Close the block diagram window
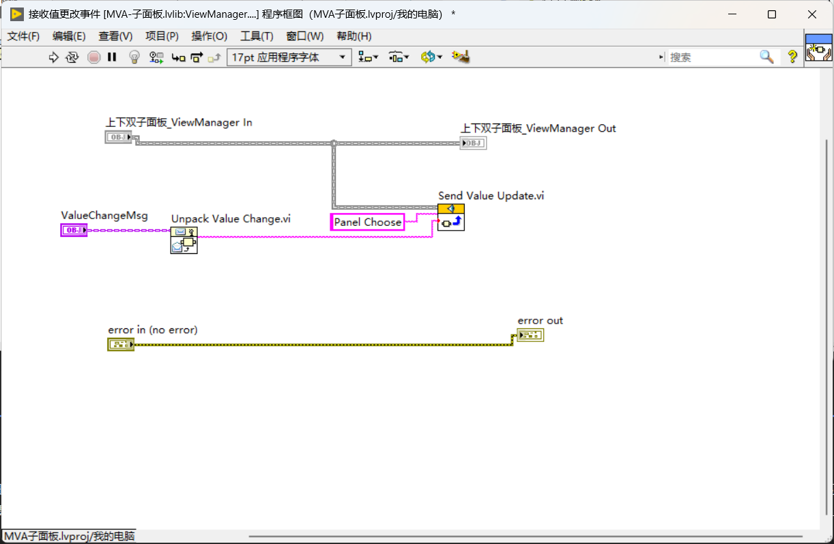The height and width of the screenshot is (544, 834). 812,14
